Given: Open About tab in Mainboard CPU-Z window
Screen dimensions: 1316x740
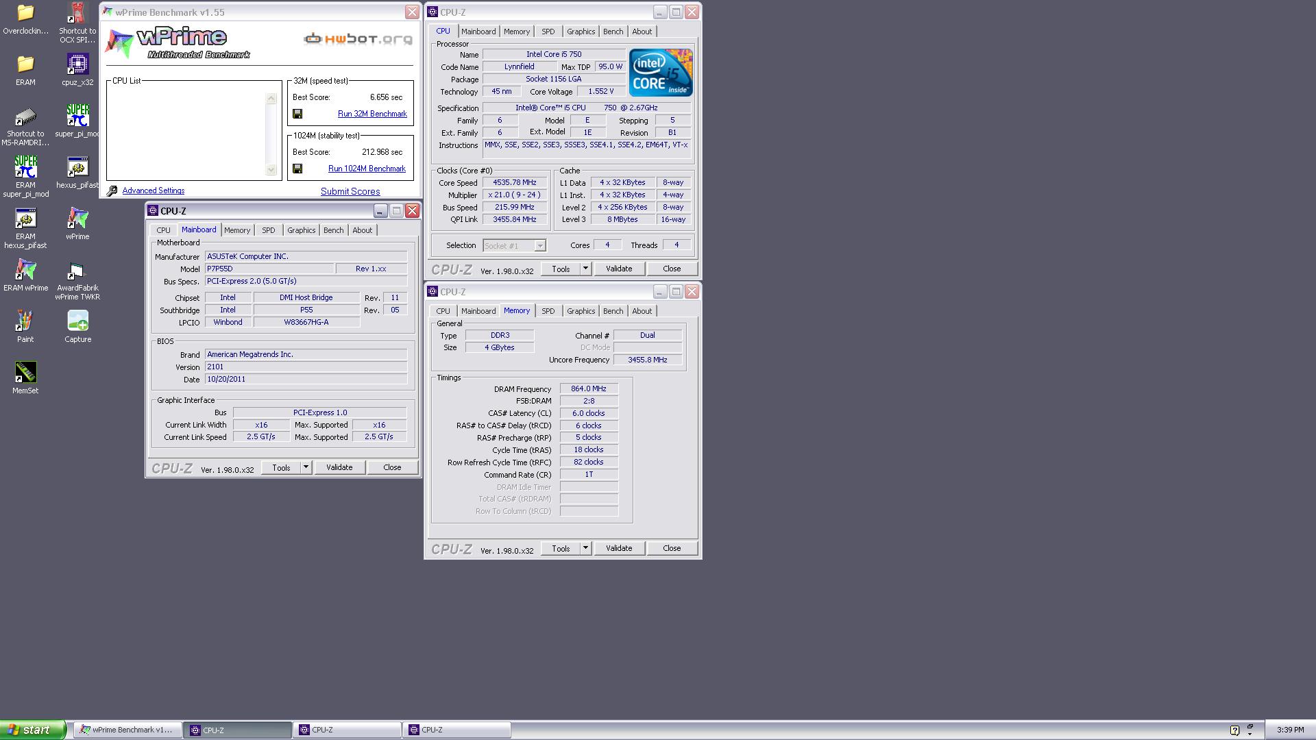Looking at the screenshot, I should coord(363,230).
